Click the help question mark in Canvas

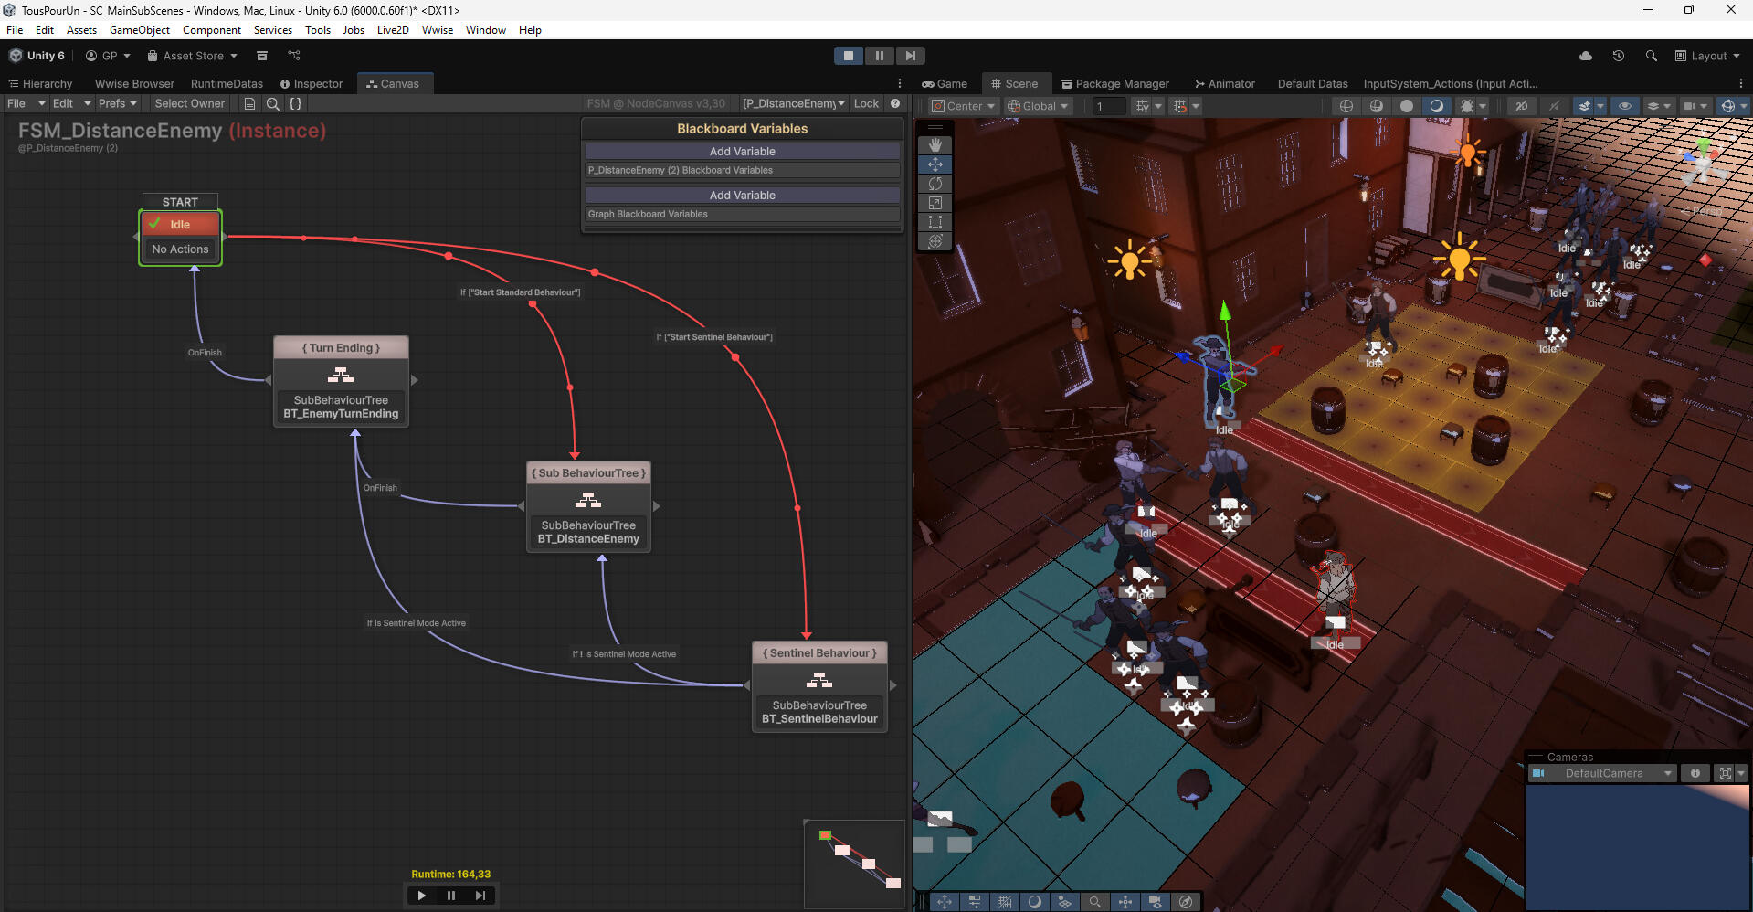coord(895,104)
